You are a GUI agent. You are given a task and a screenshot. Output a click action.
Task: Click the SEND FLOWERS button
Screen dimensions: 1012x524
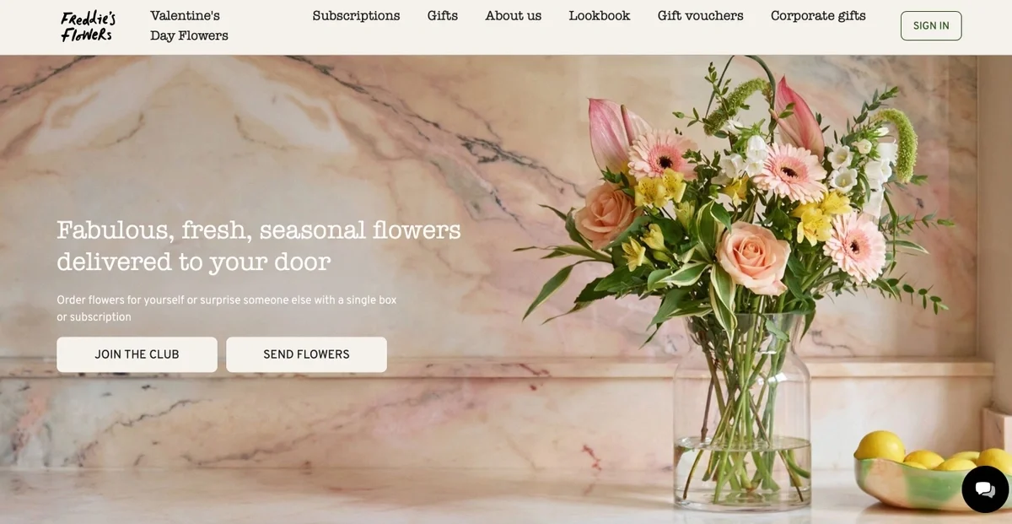point(306,354)
